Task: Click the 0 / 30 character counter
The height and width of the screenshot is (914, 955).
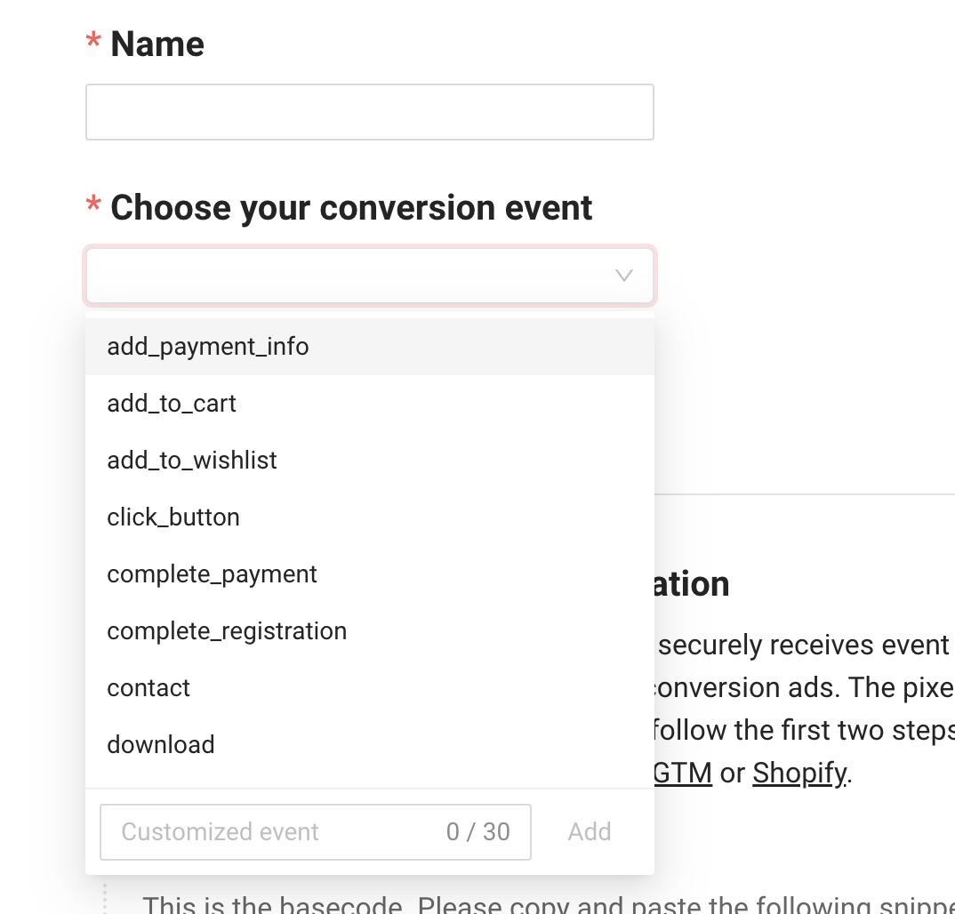Action: tap(477, 832)
